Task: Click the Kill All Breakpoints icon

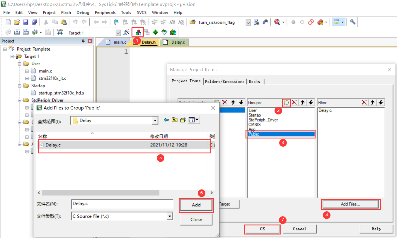Action: tap(320, 22)
